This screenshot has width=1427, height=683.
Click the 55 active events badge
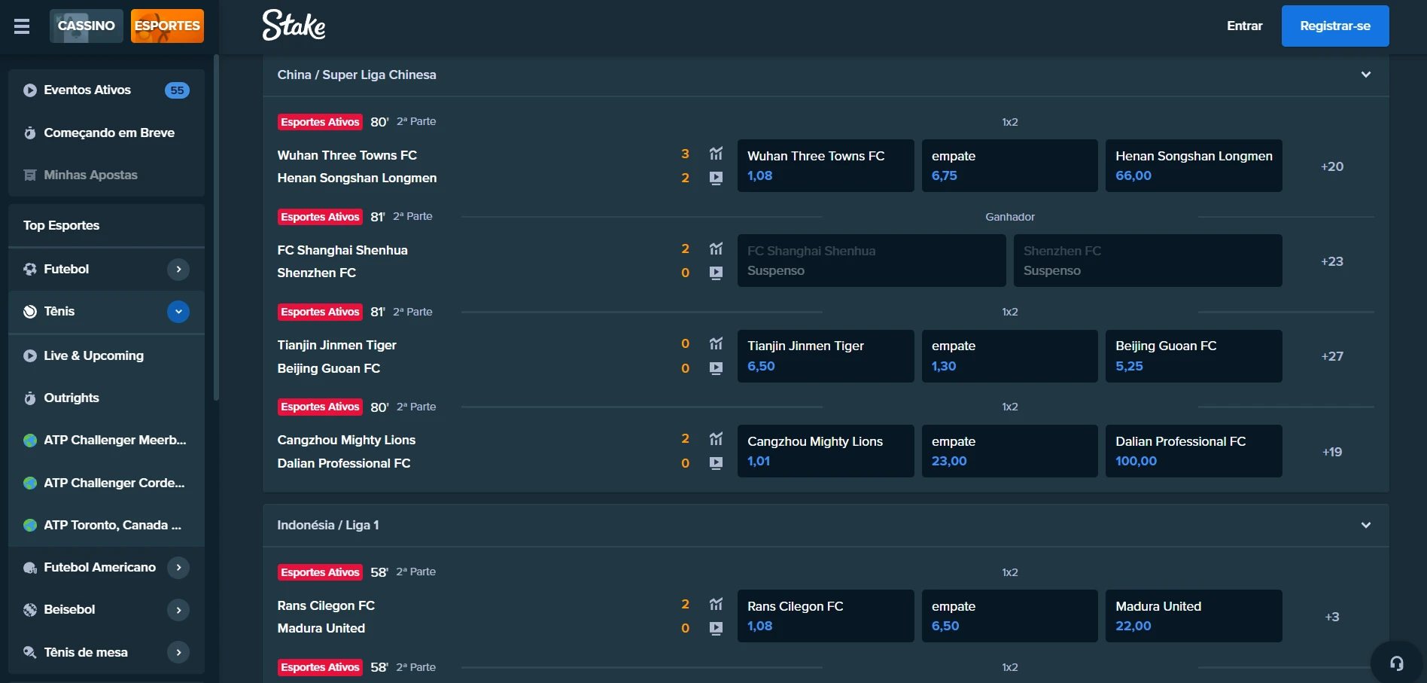coord(177,90)
